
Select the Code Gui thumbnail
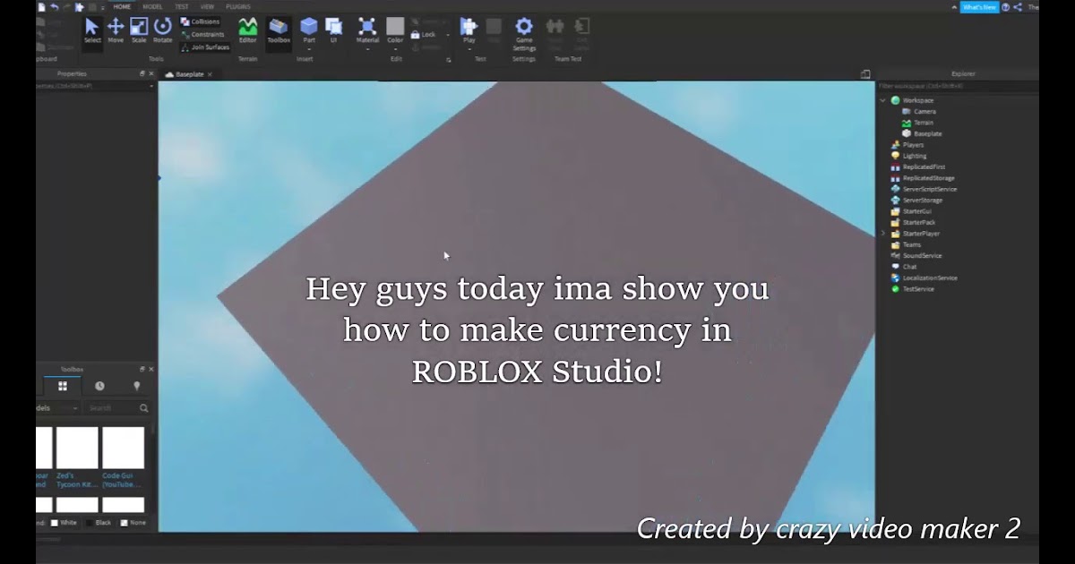coord(123,448)
